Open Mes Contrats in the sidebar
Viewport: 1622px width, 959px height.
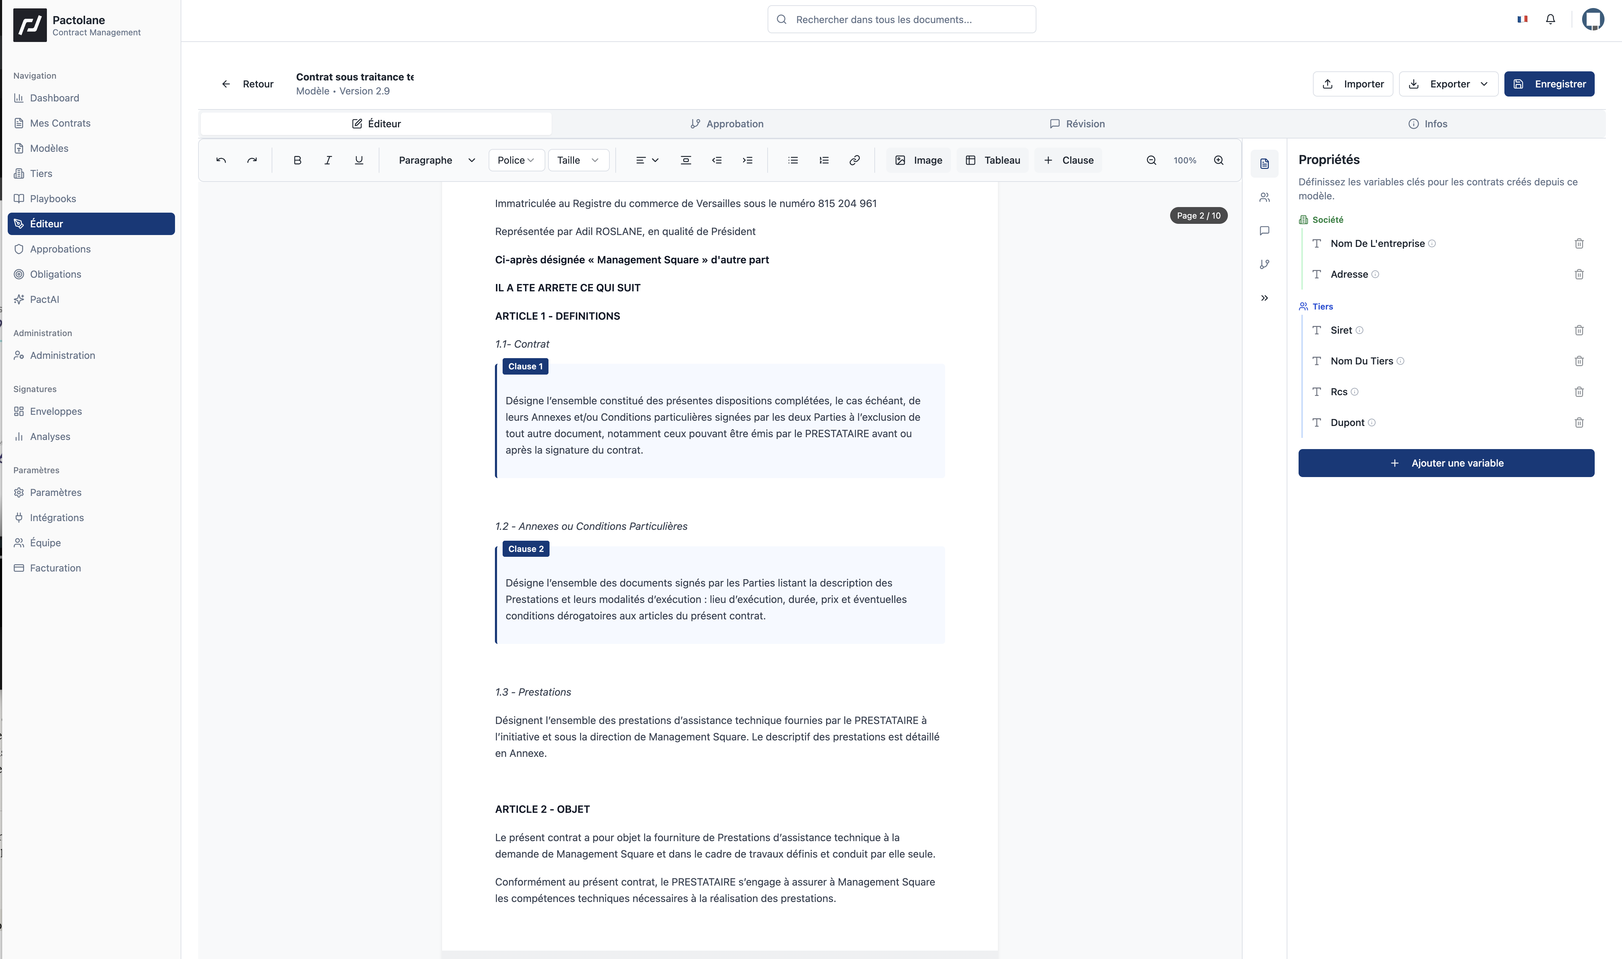pos(91,123)
